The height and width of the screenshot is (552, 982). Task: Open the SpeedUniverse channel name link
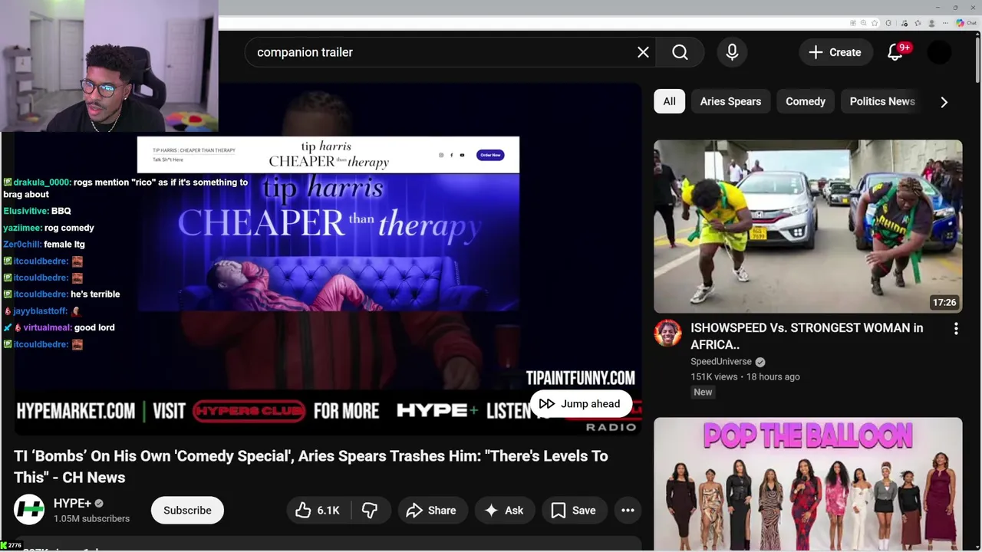click(x=720, y=362)
